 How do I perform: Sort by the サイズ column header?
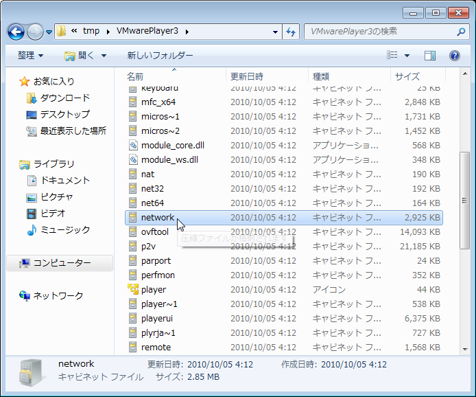407,77
